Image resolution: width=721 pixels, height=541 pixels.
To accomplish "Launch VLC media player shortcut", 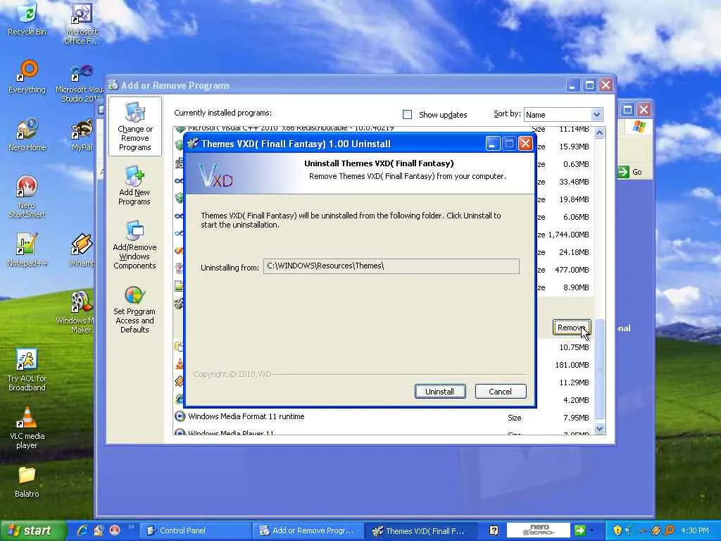I will [x=27, y=428].
